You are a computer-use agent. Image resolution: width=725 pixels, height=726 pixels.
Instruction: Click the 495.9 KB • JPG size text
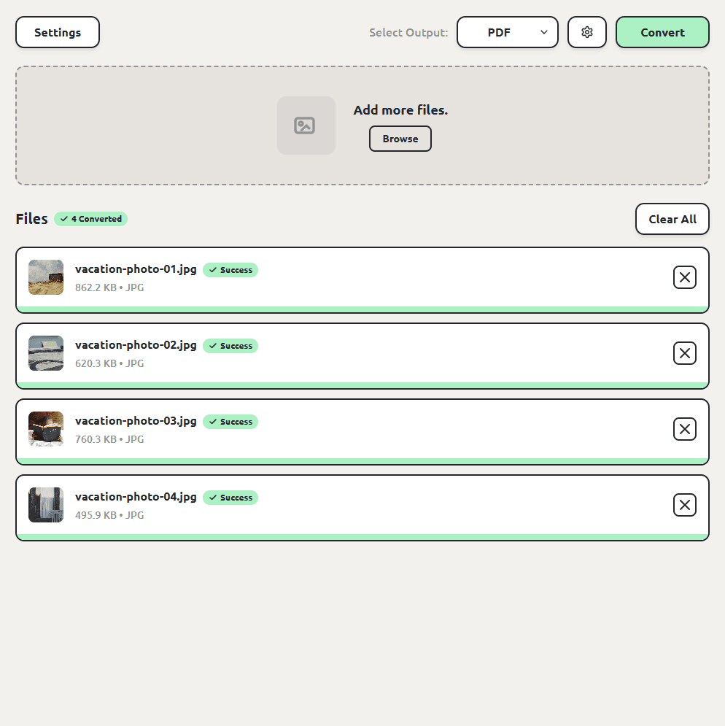pos(109,515)
